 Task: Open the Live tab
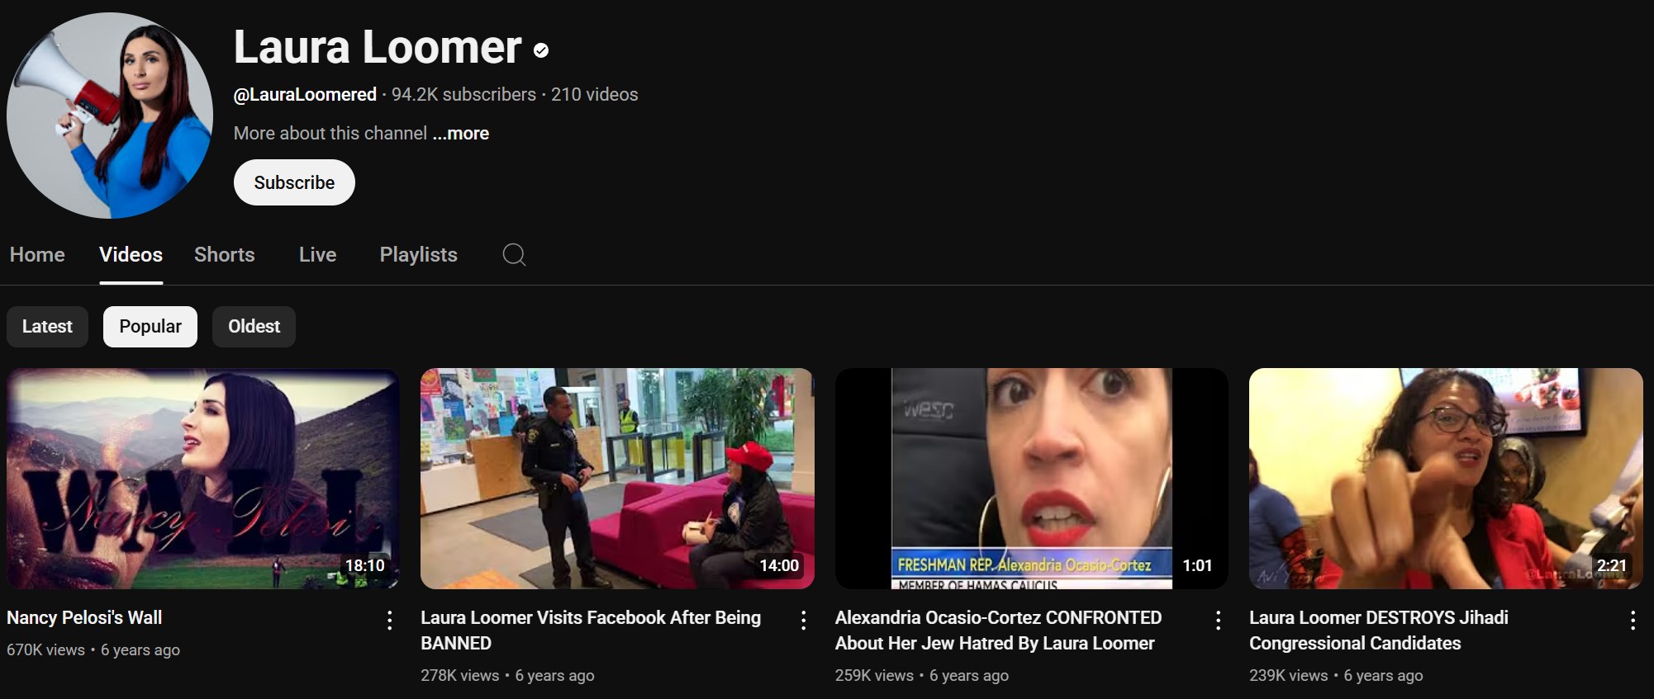pos(317,254)
